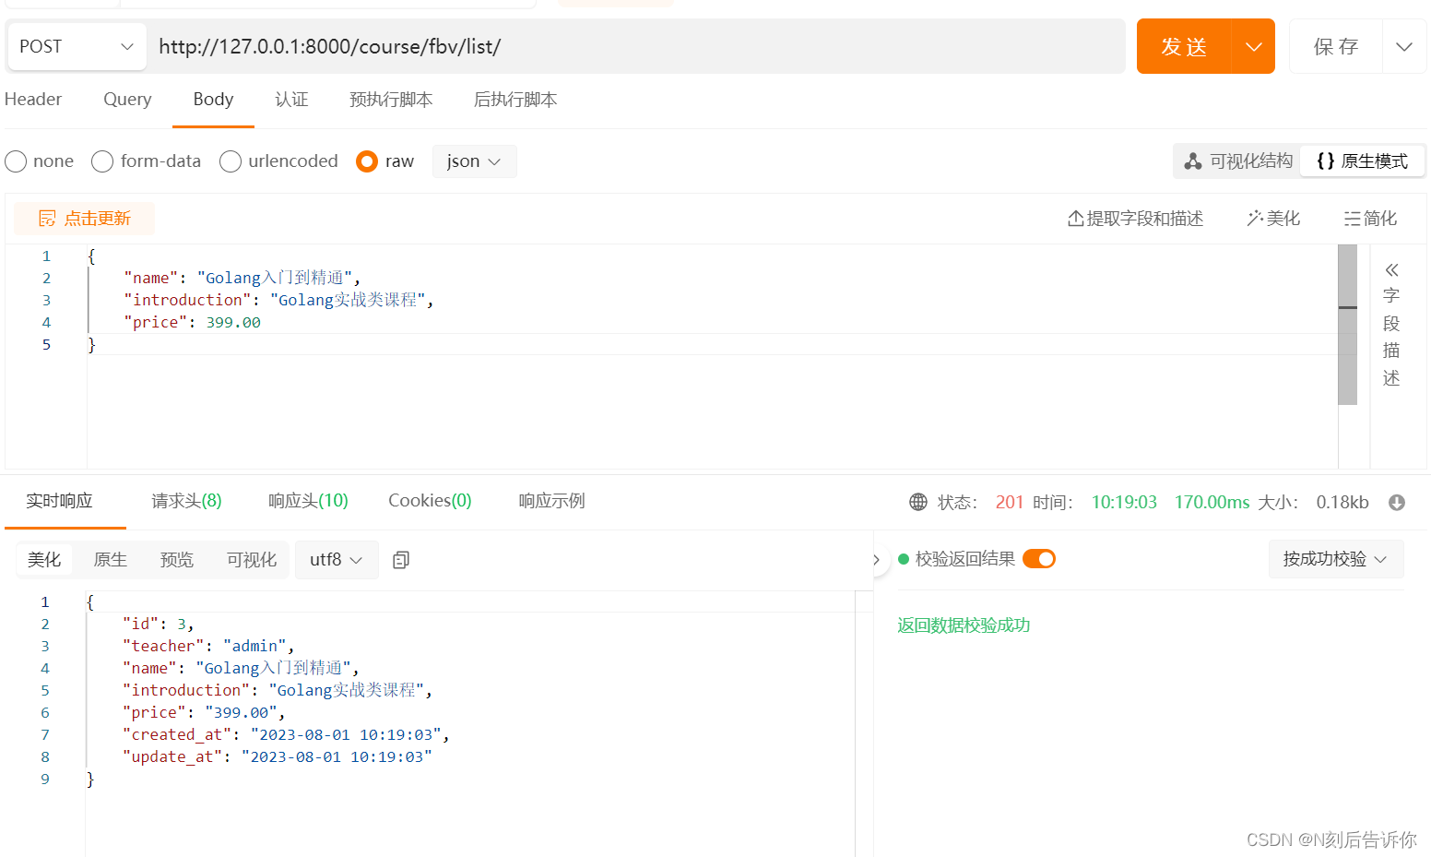This screenshot has height=857, width=1431.
Task: Open the 请求头(8) request headers tab
Action: coord(186,501)
